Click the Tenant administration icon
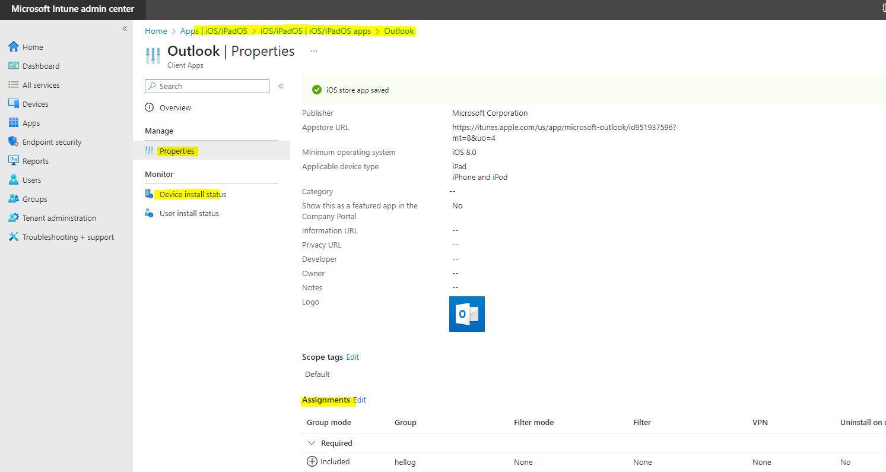The height and width of the screenshot is (472, 886). tap(14, 218)
